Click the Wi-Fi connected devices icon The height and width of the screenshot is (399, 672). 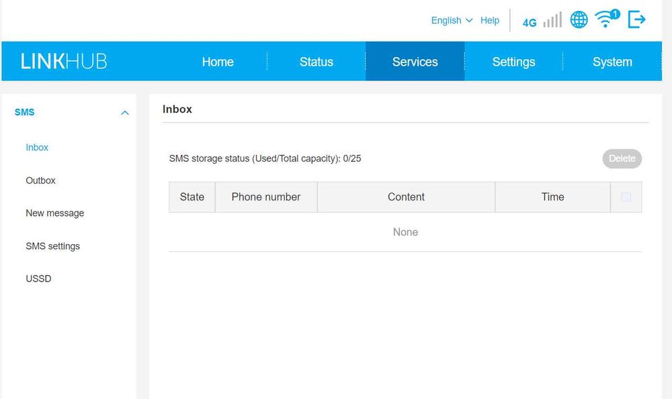click(x=606, y=19)
